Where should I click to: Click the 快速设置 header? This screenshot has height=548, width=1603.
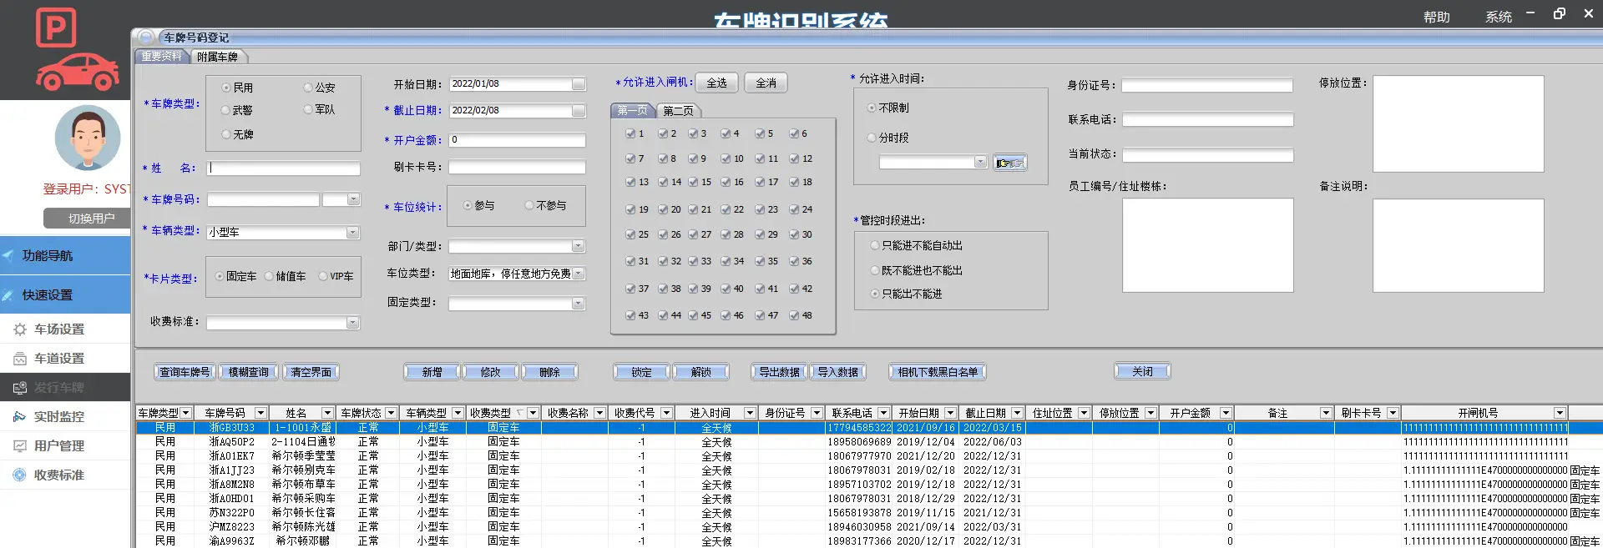coord(65,294)
